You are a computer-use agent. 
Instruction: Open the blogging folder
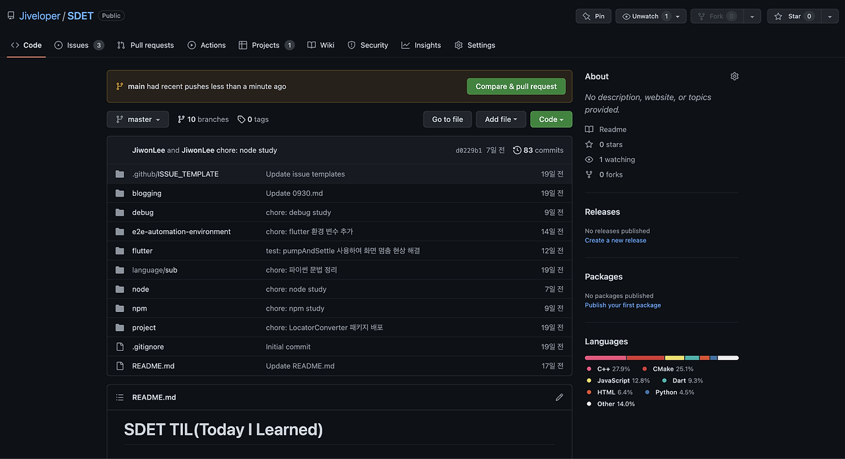pyautogui.click(x=147, y=193)
